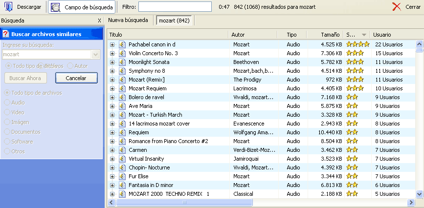The image size is (424, 208).
Task: Click the Descargar download arrow icon
Action: [8, 7]
